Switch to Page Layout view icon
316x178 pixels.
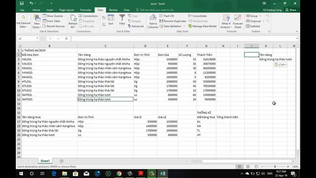[x=248, y=167]
